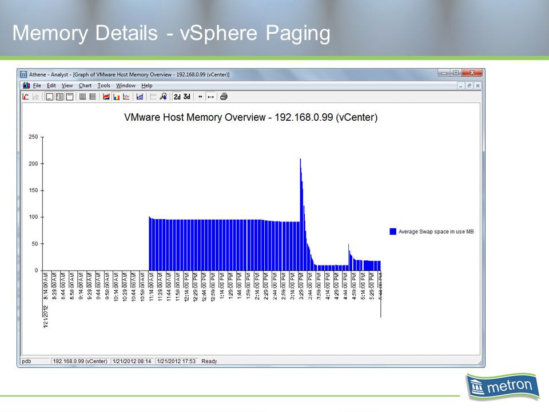Print the chart with the printer icon

coord(224,97)
